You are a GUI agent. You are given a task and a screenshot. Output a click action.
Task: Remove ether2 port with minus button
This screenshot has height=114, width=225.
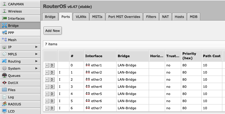pyautogui.click(x=47, y=72)
